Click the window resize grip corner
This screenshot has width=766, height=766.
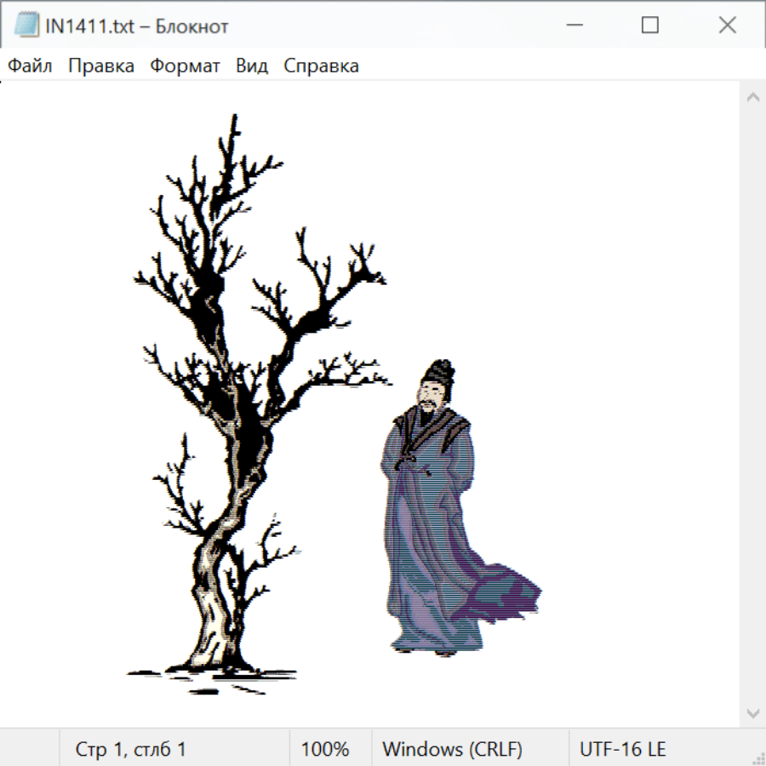coord(757,757)
